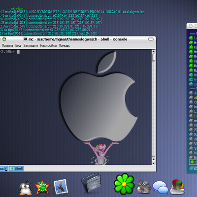Click the ICQ status button with green flower
Image resolution: width=197 pixels, height=197 pixels.
pyautogui.click(x=193, y=162)
